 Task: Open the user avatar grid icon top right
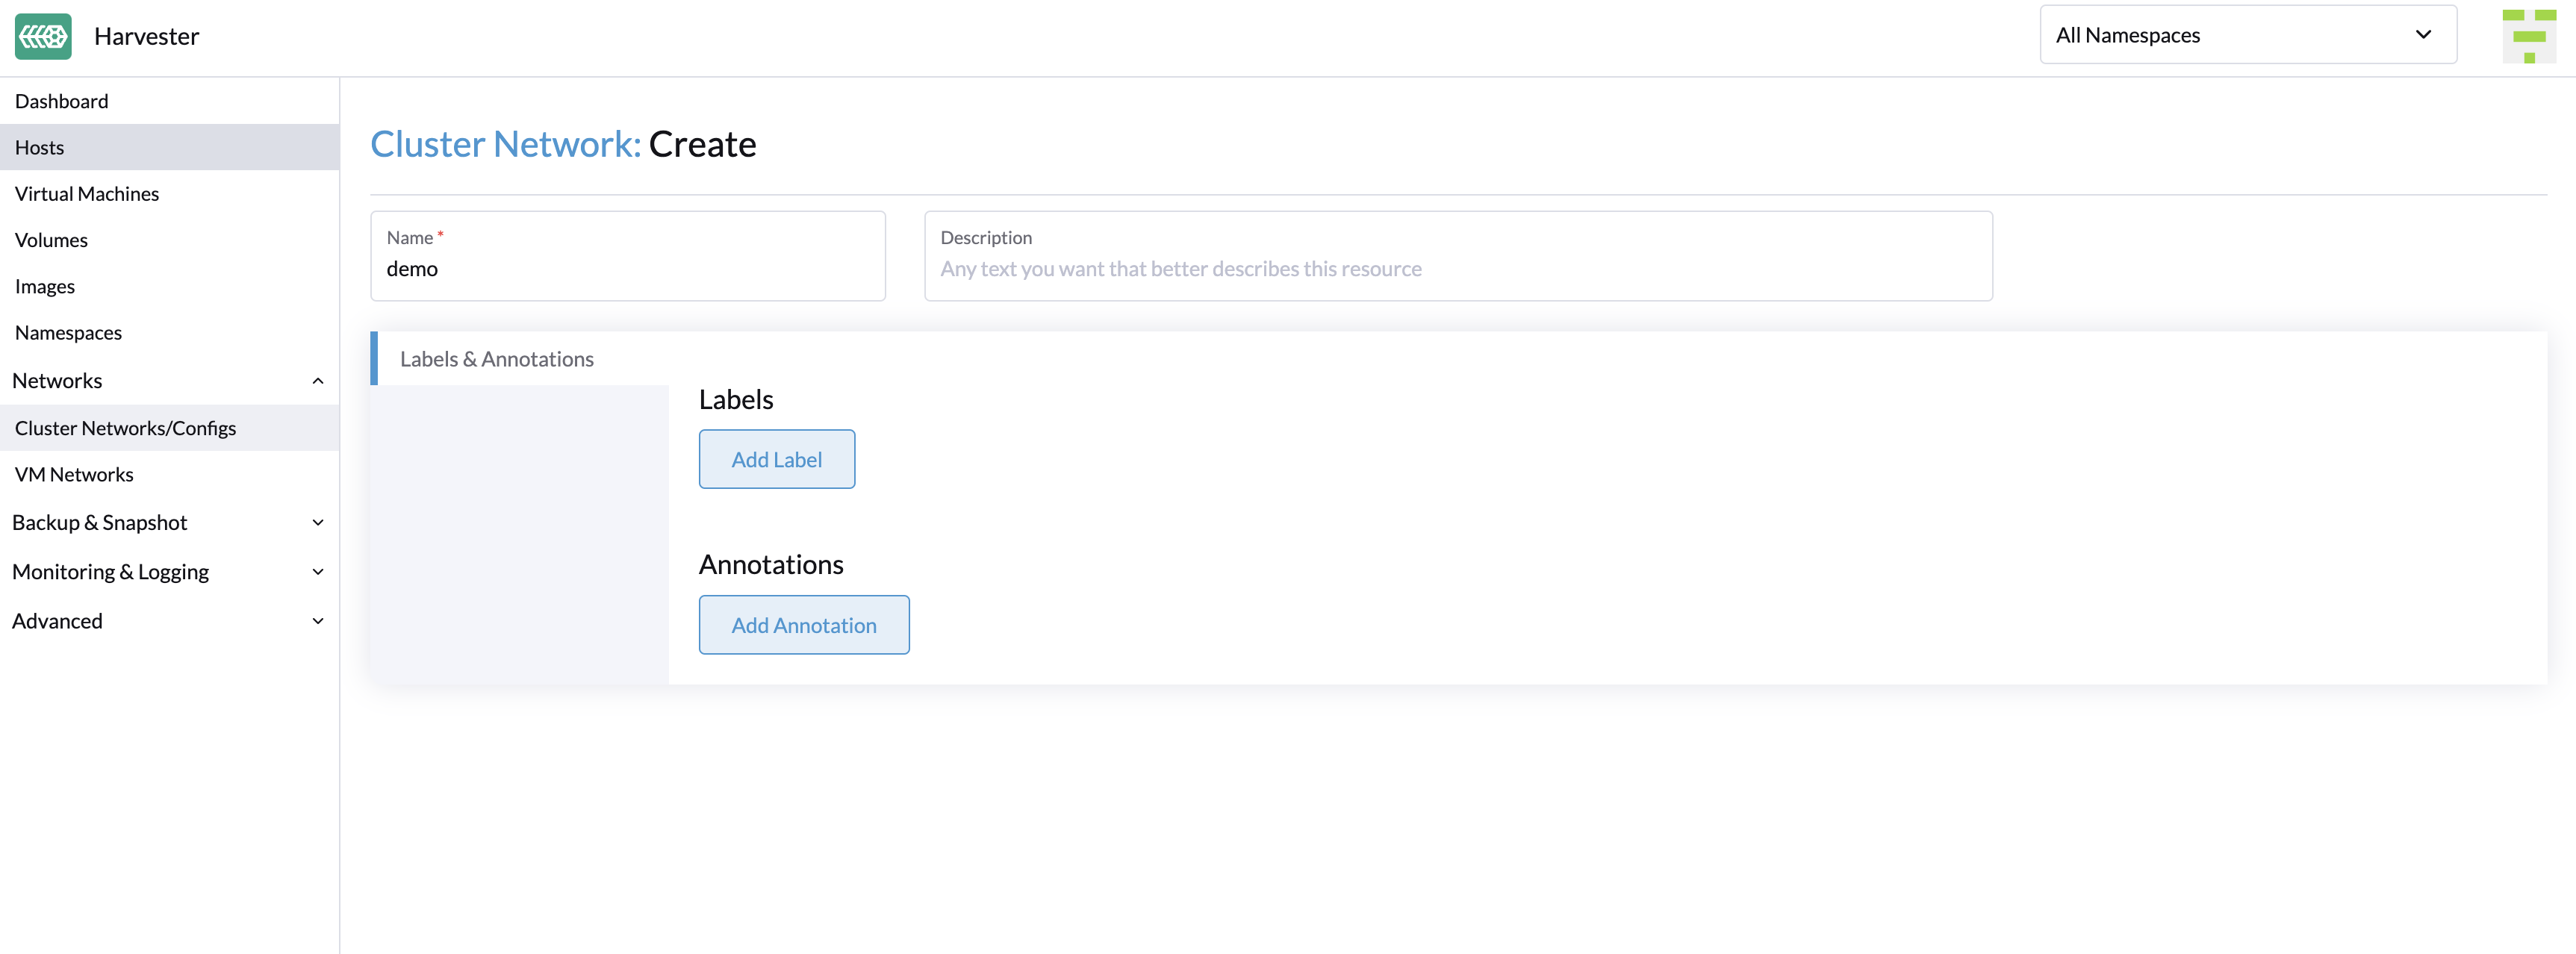point(2529,35)
